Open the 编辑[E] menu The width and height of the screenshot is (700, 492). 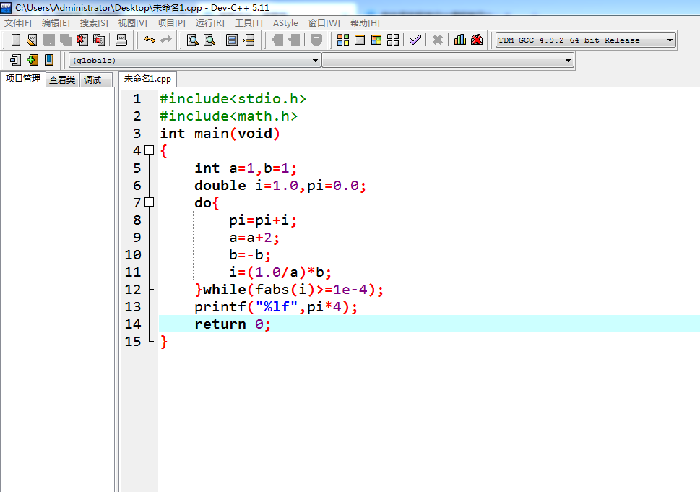56,23
